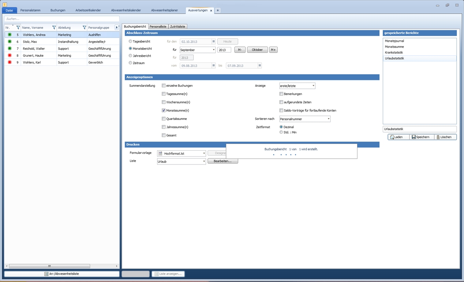Enable Quartalssumme checkbox
The height and width of the screenshot is (282, 464).
(164, 119)
